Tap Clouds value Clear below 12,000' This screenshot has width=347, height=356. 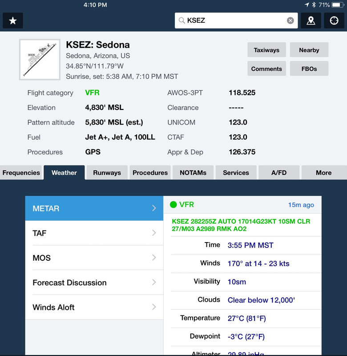(x=261, y=300)
